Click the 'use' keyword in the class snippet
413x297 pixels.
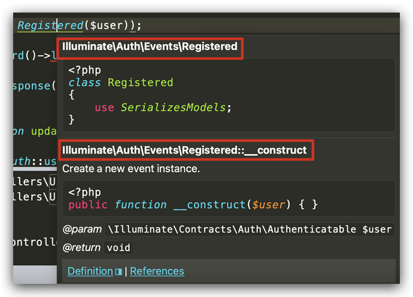(105, 108)
